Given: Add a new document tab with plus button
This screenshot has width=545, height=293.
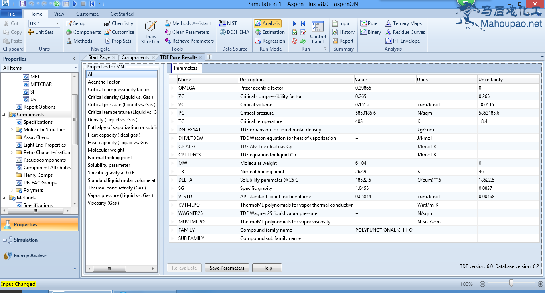Looking at the screenshot, I should tap(209, 57).
